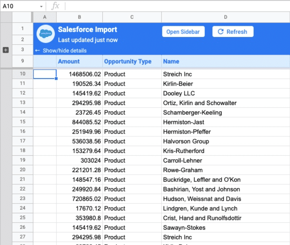Viewport: 290px width, 245px height.
Task: Select row 10 header
Action: click(23, 74)
